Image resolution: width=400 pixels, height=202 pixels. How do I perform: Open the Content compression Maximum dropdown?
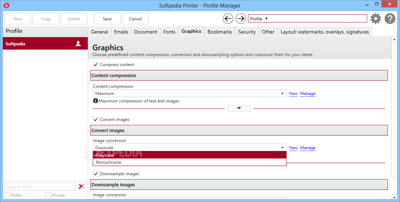click(189, 94)
